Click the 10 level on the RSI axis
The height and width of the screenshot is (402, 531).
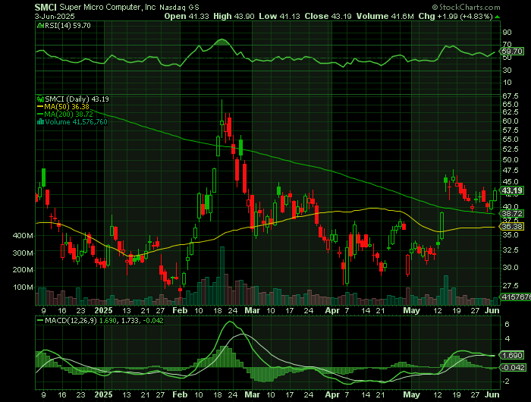coord(507,83)
